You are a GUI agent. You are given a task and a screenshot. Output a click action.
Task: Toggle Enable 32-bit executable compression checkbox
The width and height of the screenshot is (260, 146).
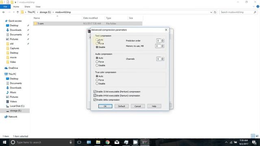coord(95,92)
